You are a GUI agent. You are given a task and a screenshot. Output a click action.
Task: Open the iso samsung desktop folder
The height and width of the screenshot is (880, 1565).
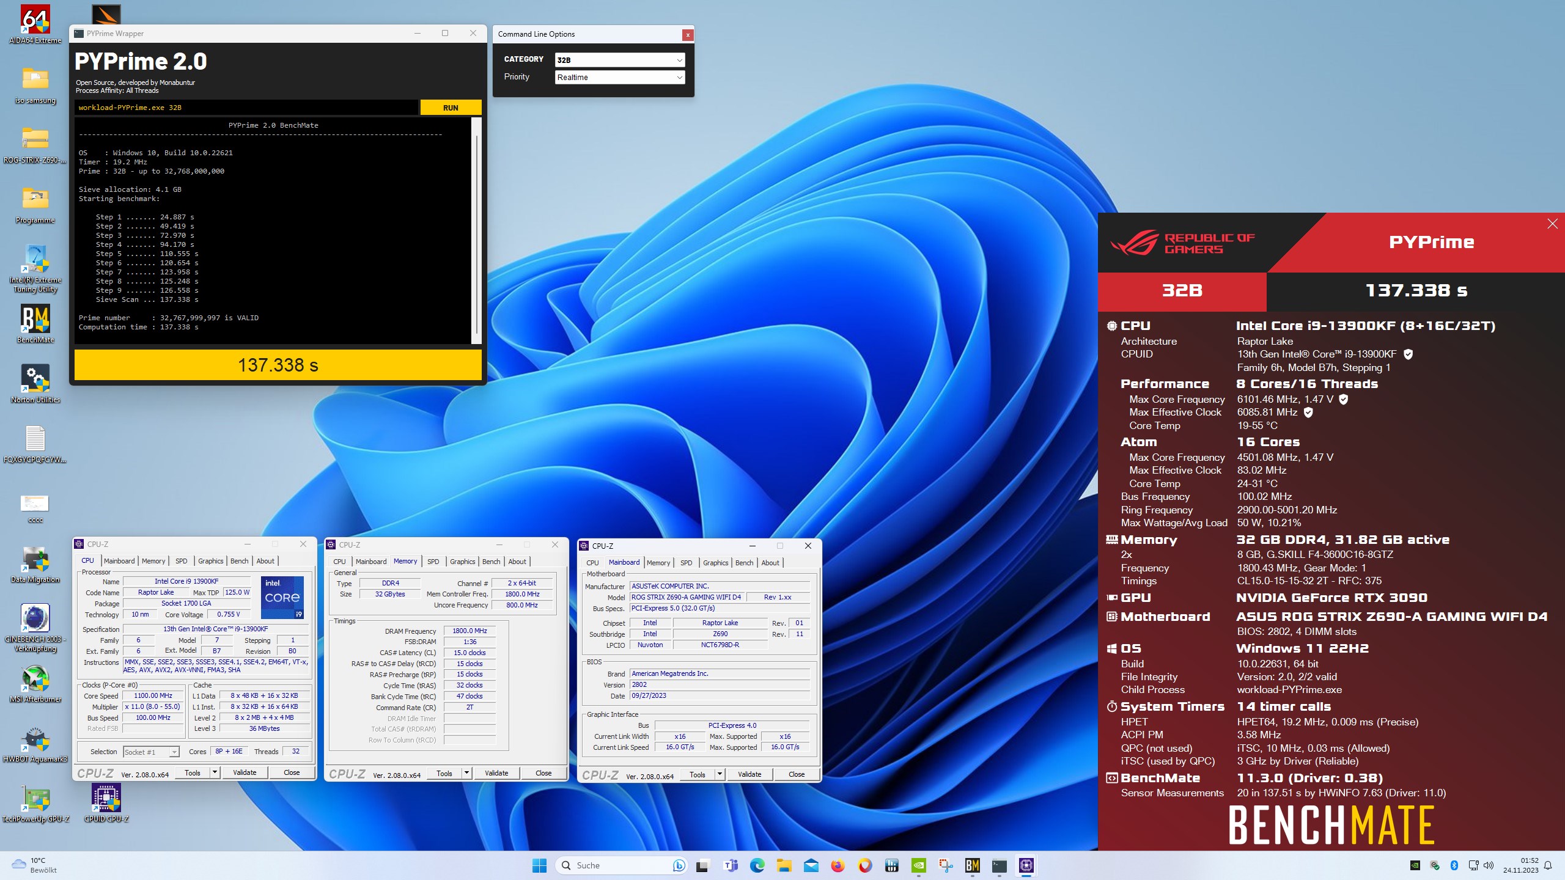tap(35, 84)
